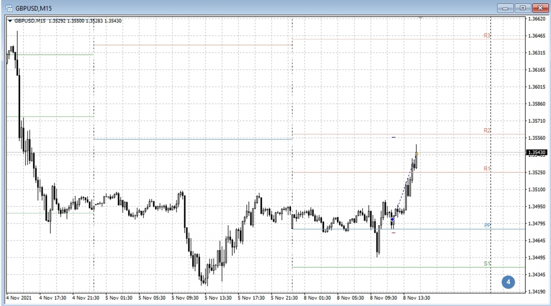Click the blue trade entry arrow marker

[x=392, y=219]
